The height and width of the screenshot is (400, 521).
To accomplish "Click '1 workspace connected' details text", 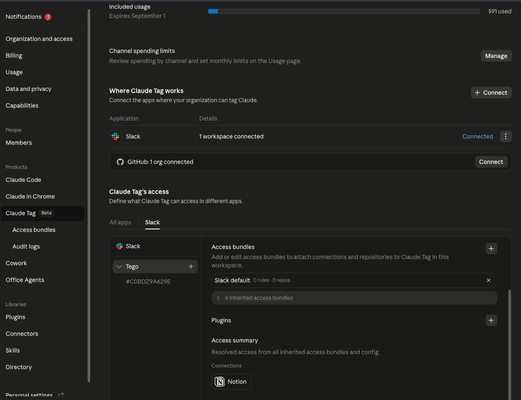I will click(231, 136).
